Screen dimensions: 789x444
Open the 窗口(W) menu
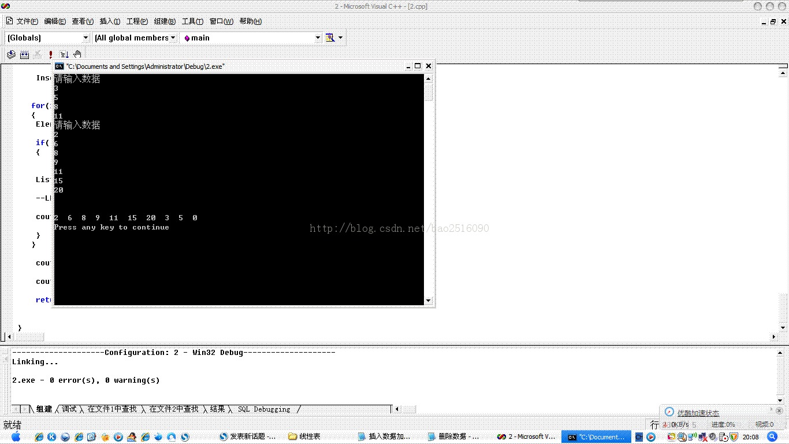[x=221, y=21]
